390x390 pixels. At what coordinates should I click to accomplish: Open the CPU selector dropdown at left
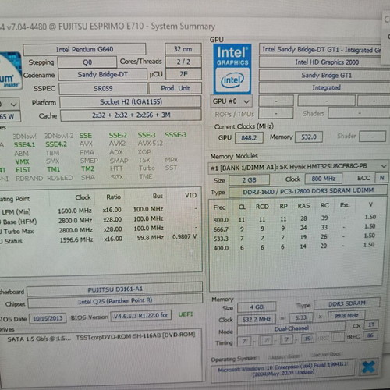pos(9,105)
